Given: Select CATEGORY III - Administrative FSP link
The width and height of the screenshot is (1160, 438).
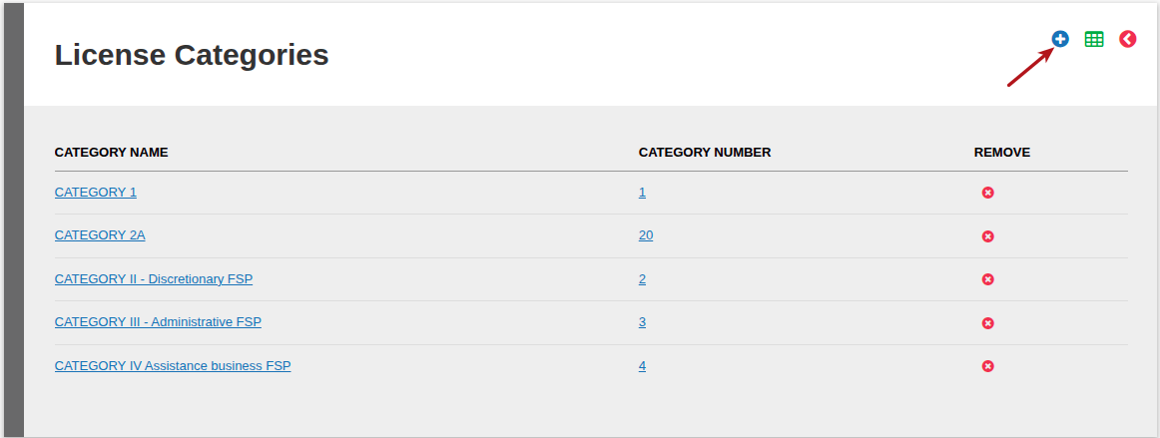Looking at the screenshot, I should point(158,322).
